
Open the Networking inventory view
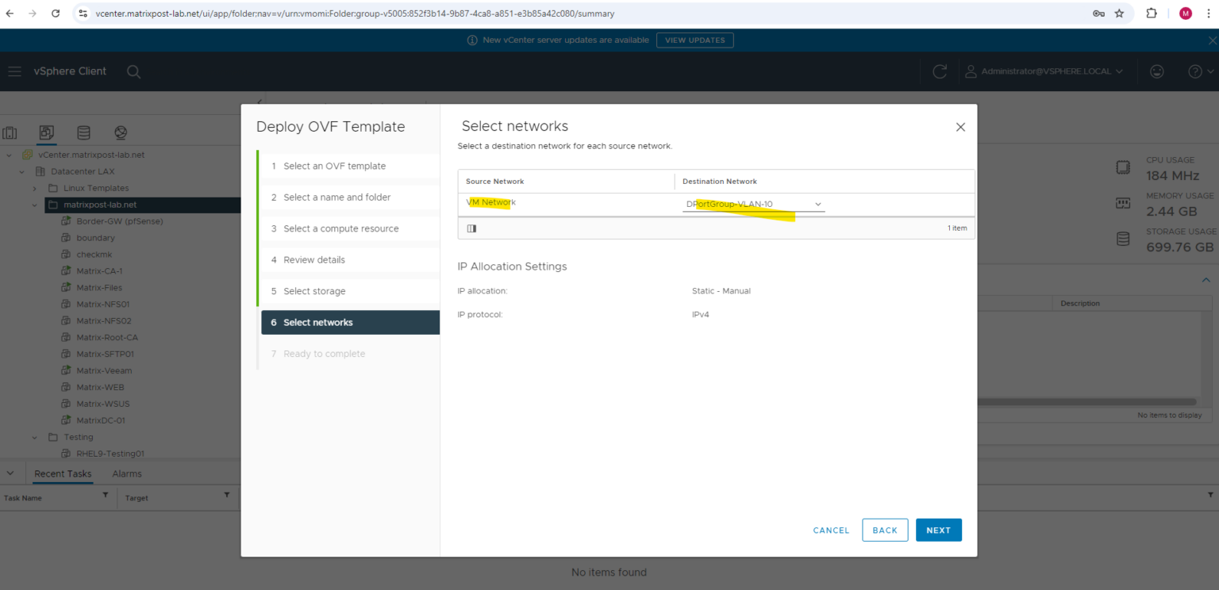(x=121, y=132)
